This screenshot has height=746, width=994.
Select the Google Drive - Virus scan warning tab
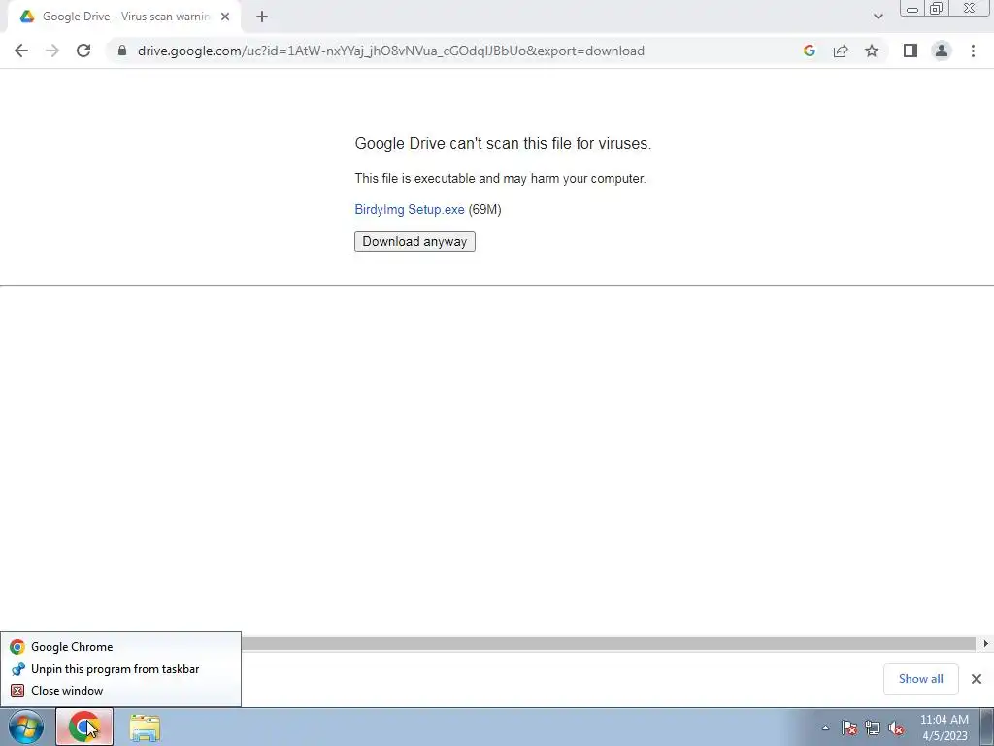pyautogui.click(x=124, y=17)
